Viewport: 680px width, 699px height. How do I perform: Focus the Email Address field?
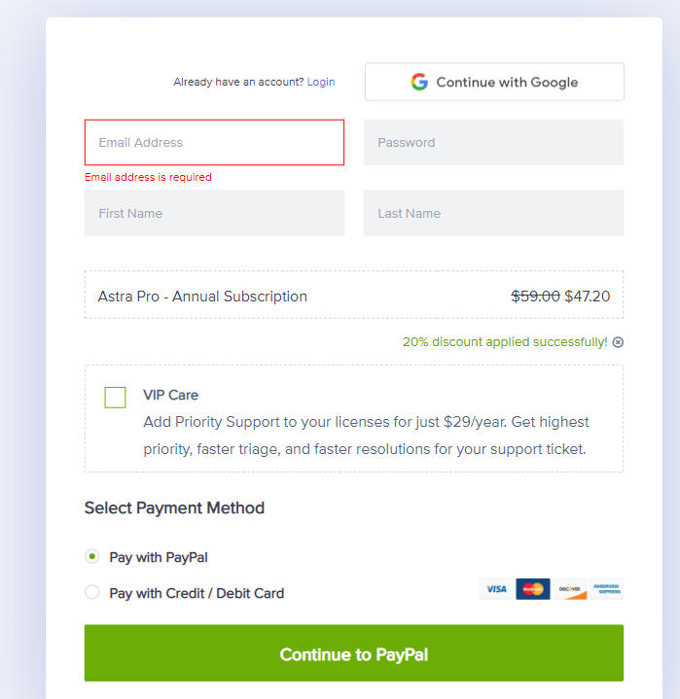(214, 142)
